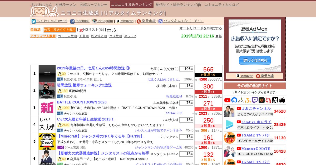Sort by 新着順
Viewport: 316px width, 165px height.
[84, 36]
